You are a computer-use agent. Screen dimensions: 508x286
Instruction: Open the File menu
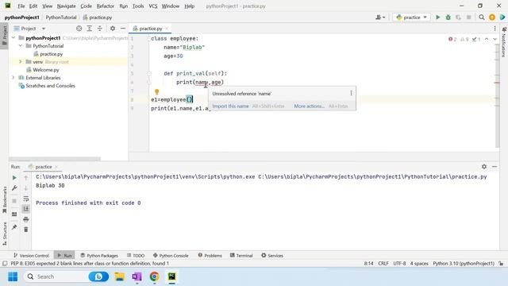21,6
